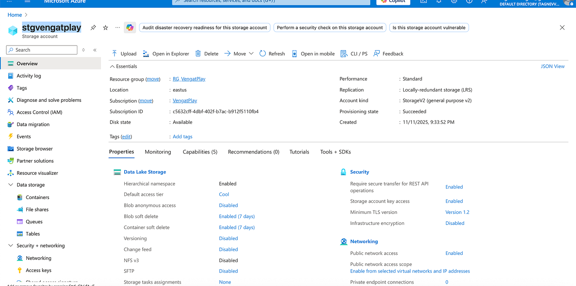
Task: Click the Upload toolbar icon
Action: [115, 53]
